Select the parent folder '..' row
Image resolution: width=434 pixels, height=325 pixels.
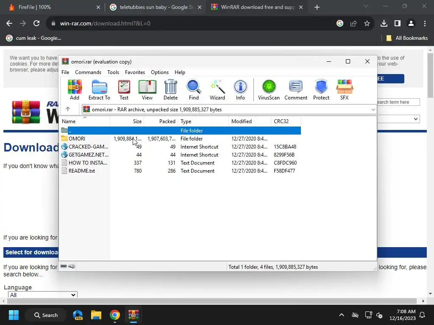180,130
